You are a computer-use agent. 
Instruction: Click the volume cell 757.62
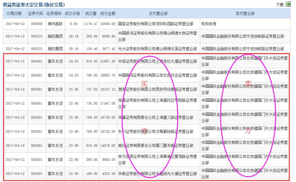(92, 89)
